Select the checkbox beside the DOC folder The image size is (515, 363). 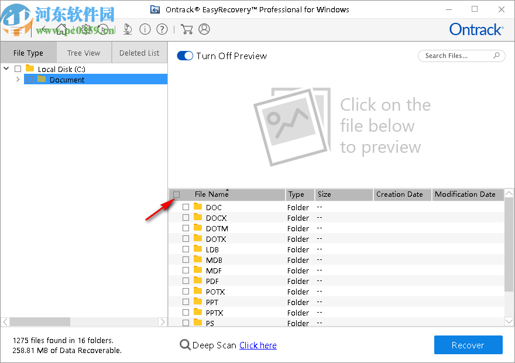tap(186, 207)
